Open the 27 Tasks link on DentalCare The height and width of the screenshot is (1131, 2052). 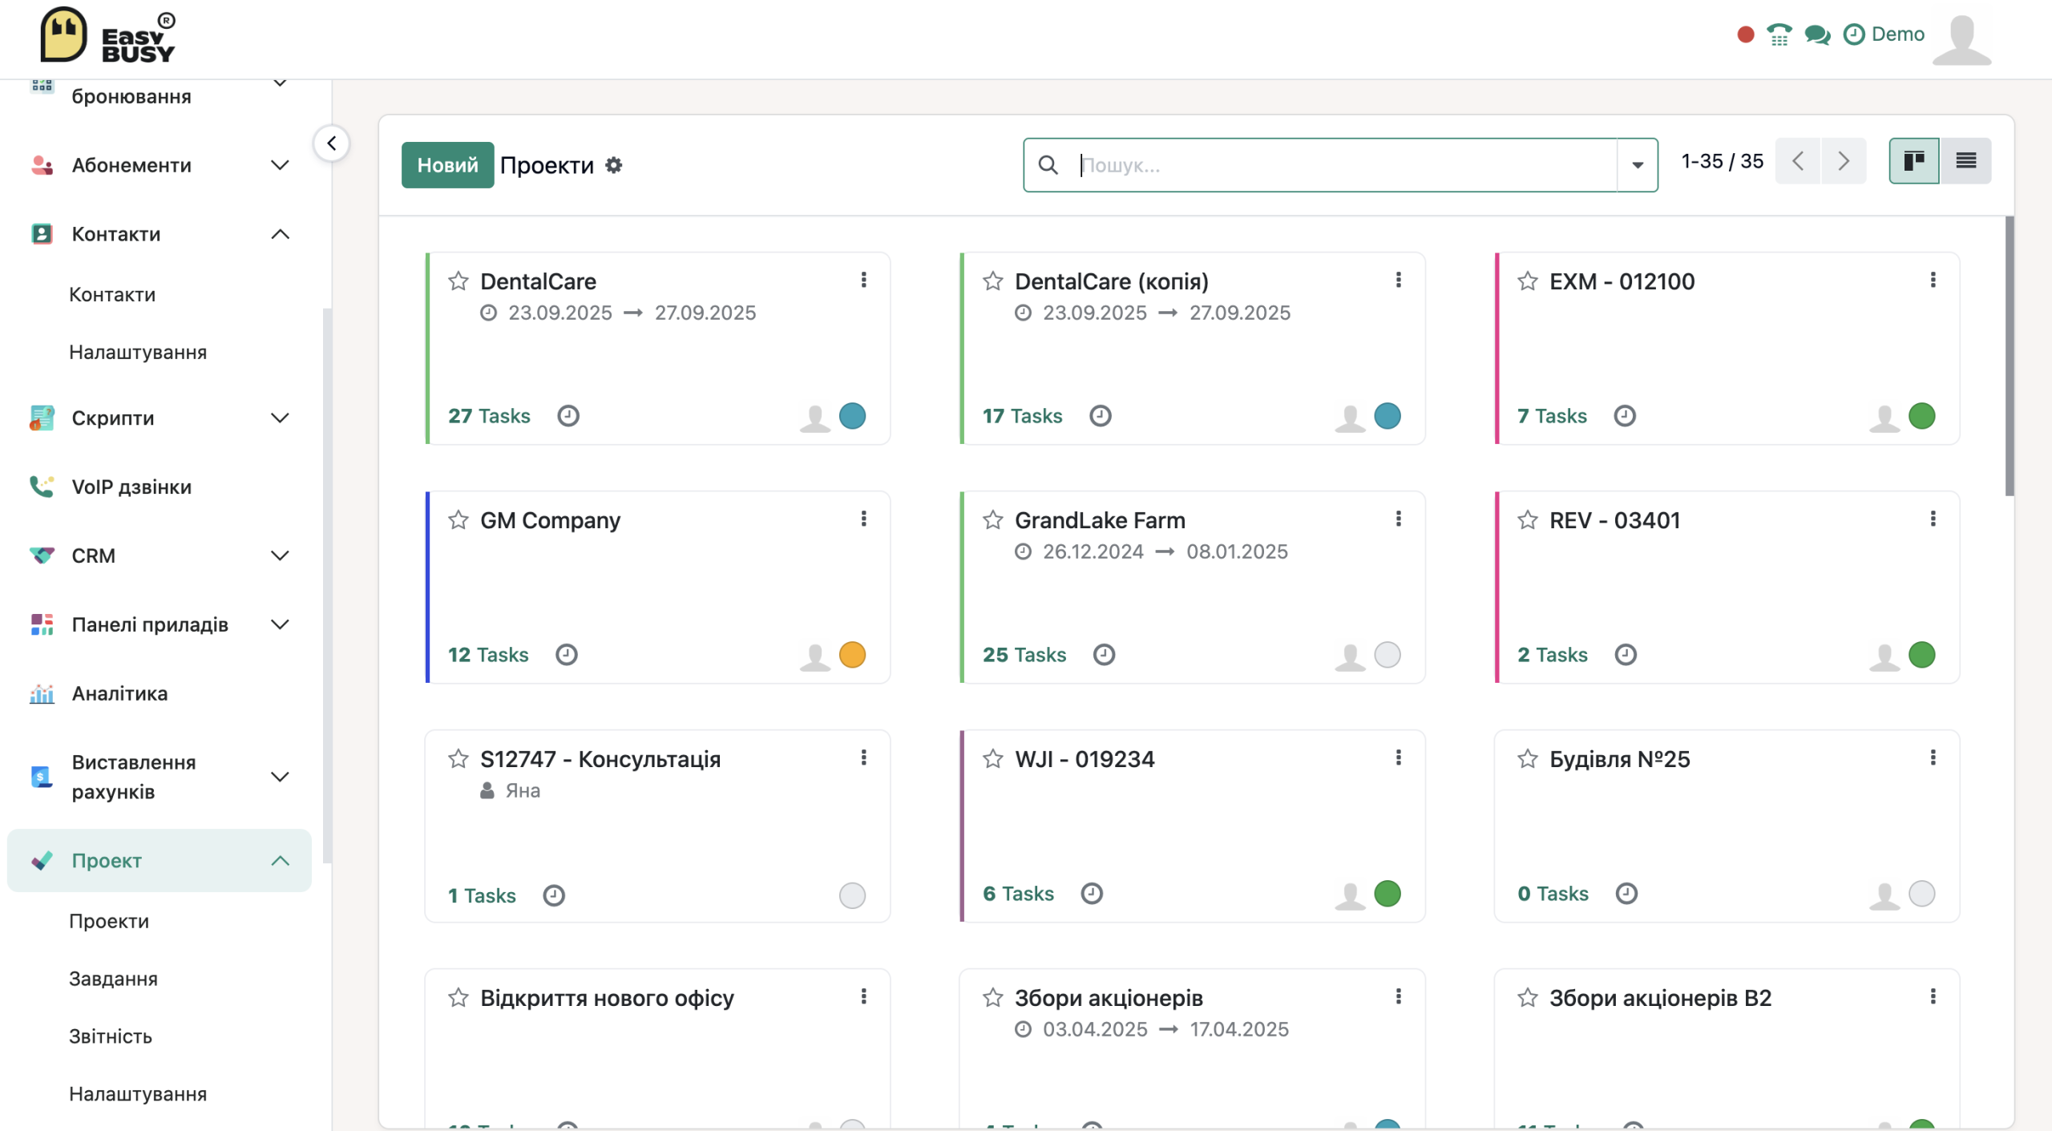point(489,416)
